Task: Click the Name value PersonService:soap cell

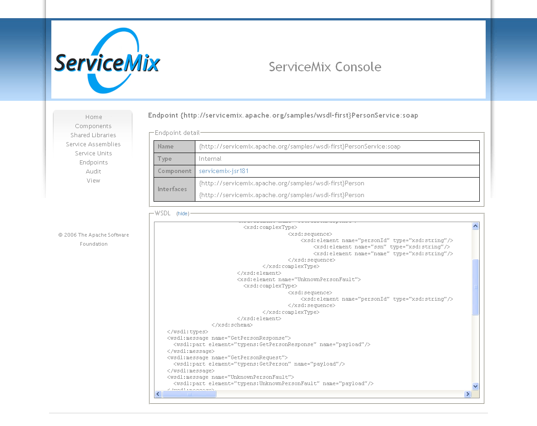Action: [337, 147]
